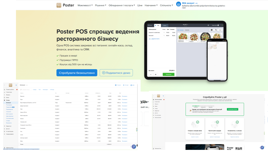Open Статистика in Спробуйте Poster у дії sidebar

157,102
